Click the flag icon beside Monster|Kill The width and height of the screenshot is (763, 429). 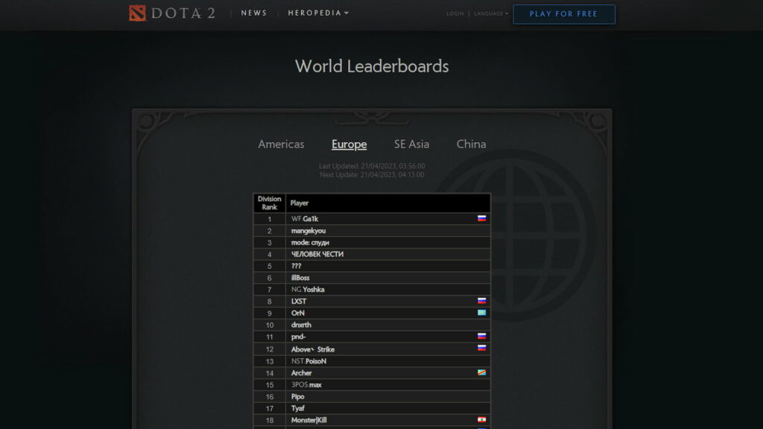[x=481, y=420]
